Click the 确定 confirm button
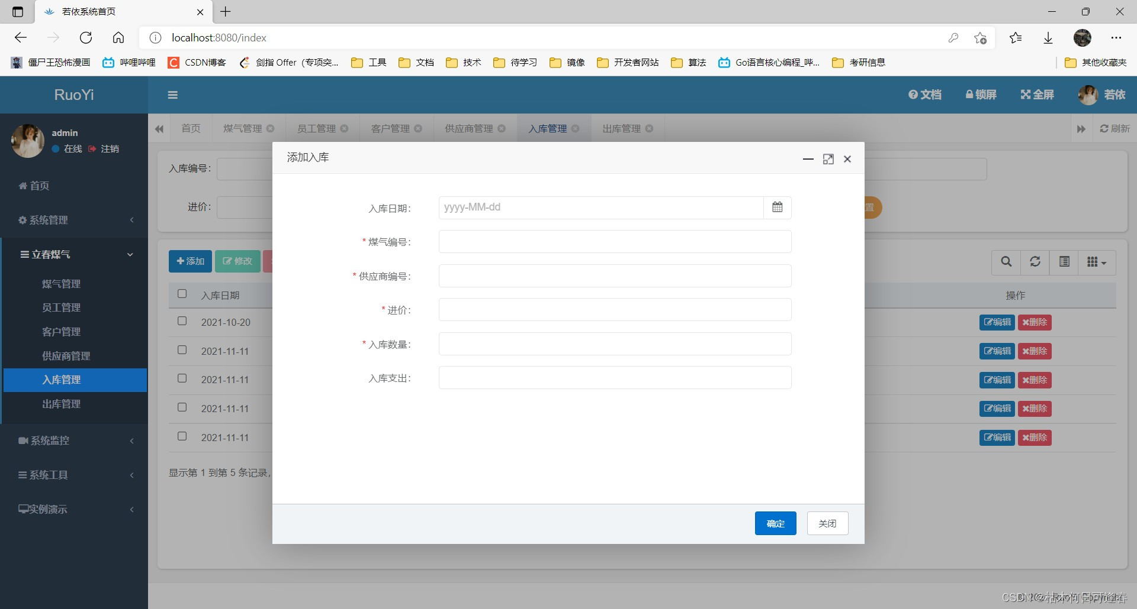 tap(776, 523)
